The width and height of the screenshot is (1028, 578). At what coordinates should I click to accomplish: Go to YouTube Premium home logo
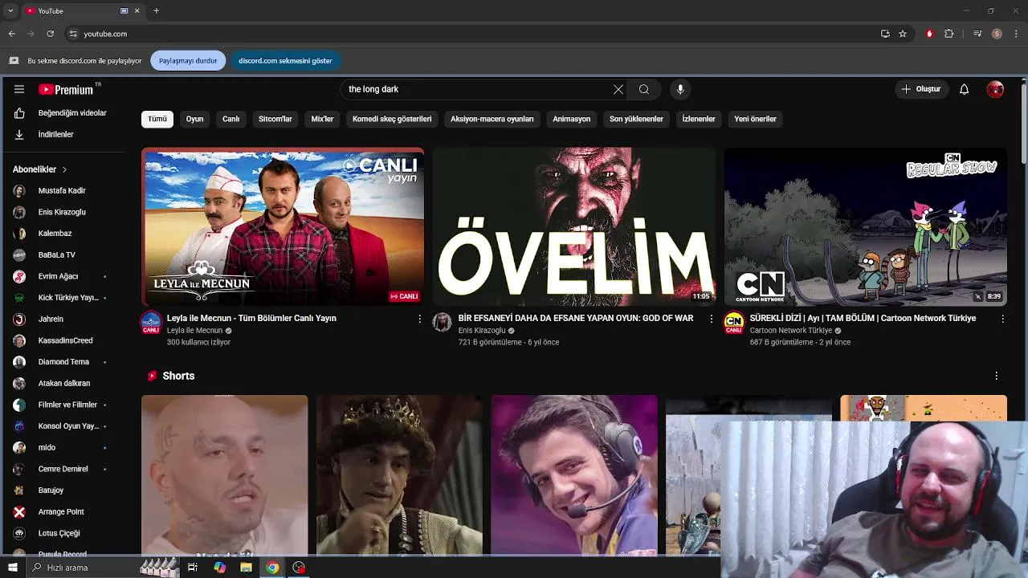pyautogui.click(x=68, y=89)
